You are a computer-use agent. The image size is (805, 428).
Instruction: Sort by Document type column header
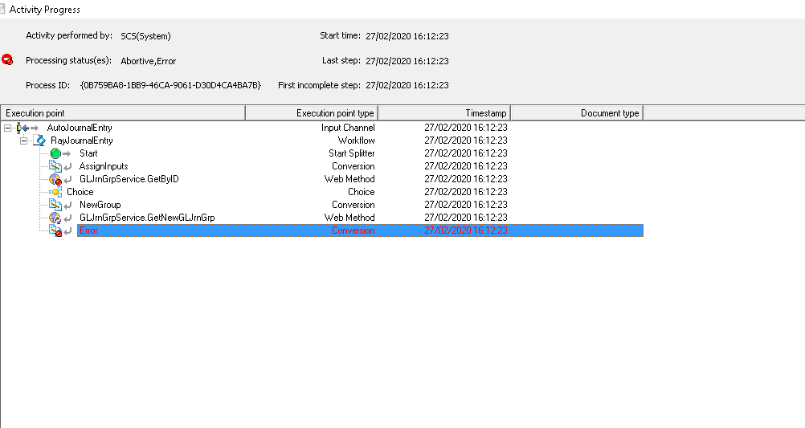coord(577,113)
